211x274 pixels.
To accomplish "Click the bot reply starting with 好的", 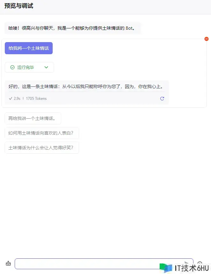I will coord(86,86).
